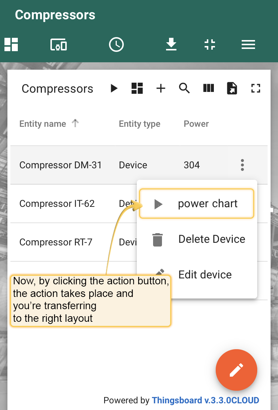
Task: Select the power chart menu item
Action: point(197,204)
